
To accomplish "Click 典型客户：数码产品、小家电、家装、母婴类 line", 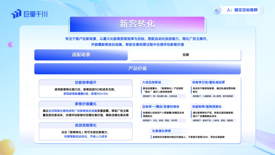I will 213,121.
